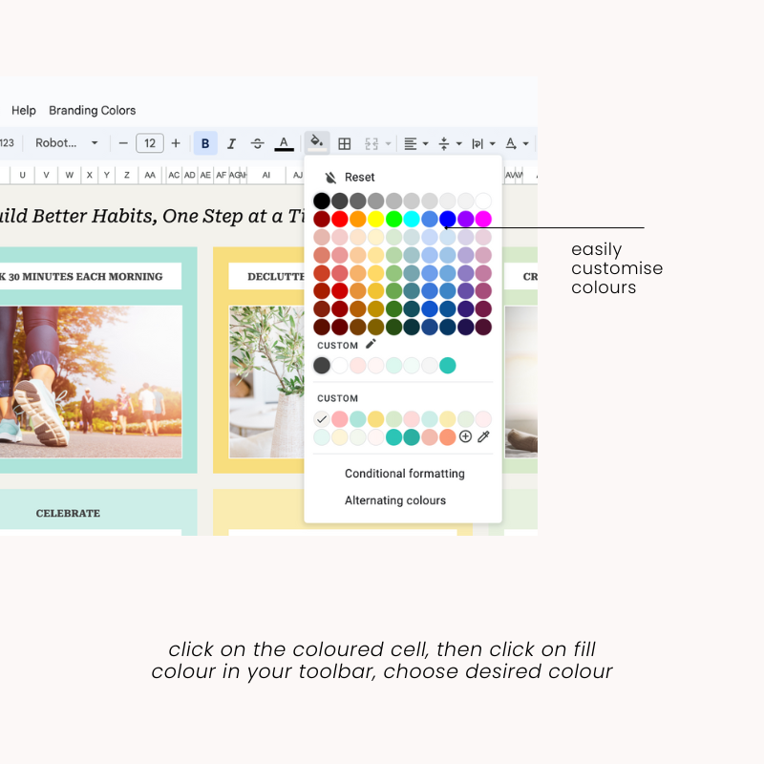Increase font size with the plus button
The width and height of the screenshot is (764, 764).
(x=176, y=143)
